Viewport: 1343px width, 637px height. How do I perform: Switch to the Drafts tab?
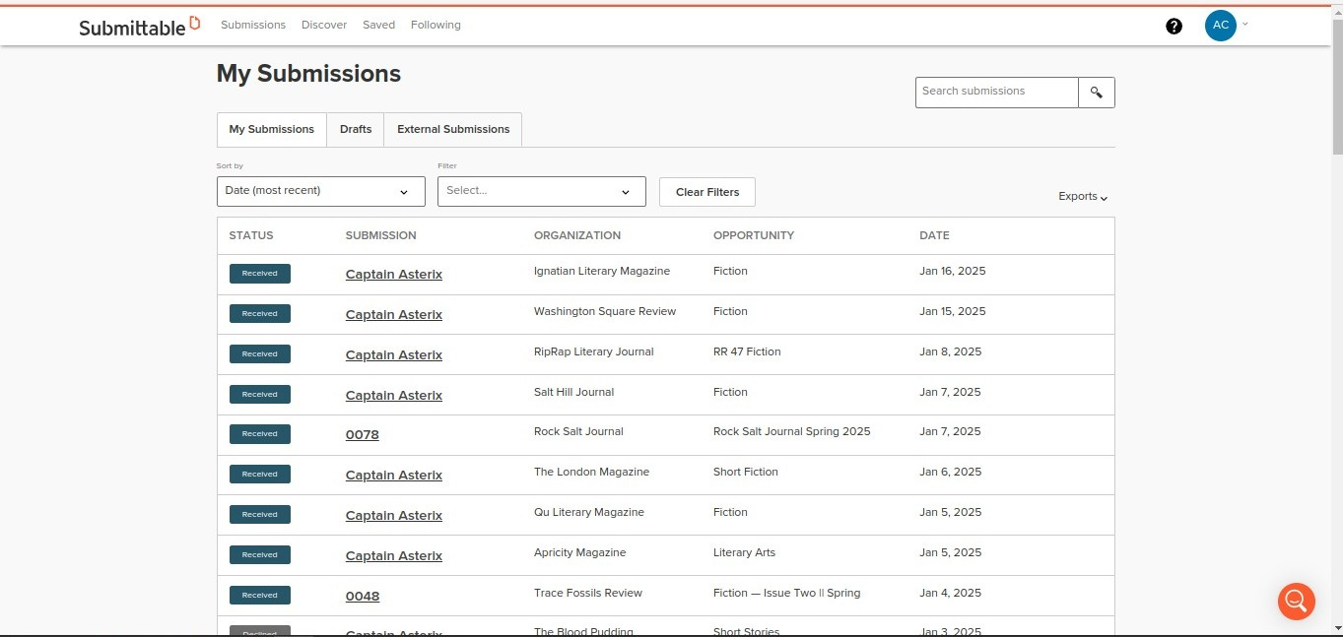tap(356, 129)
